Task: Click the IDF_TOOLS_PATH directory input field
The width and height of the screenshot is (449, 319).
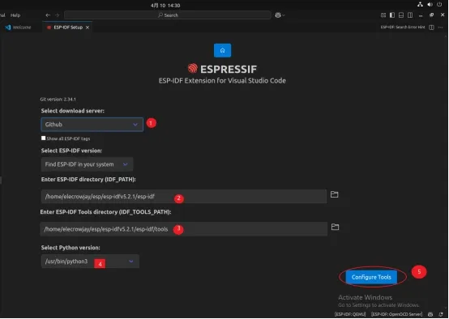Action: [183, 229]
